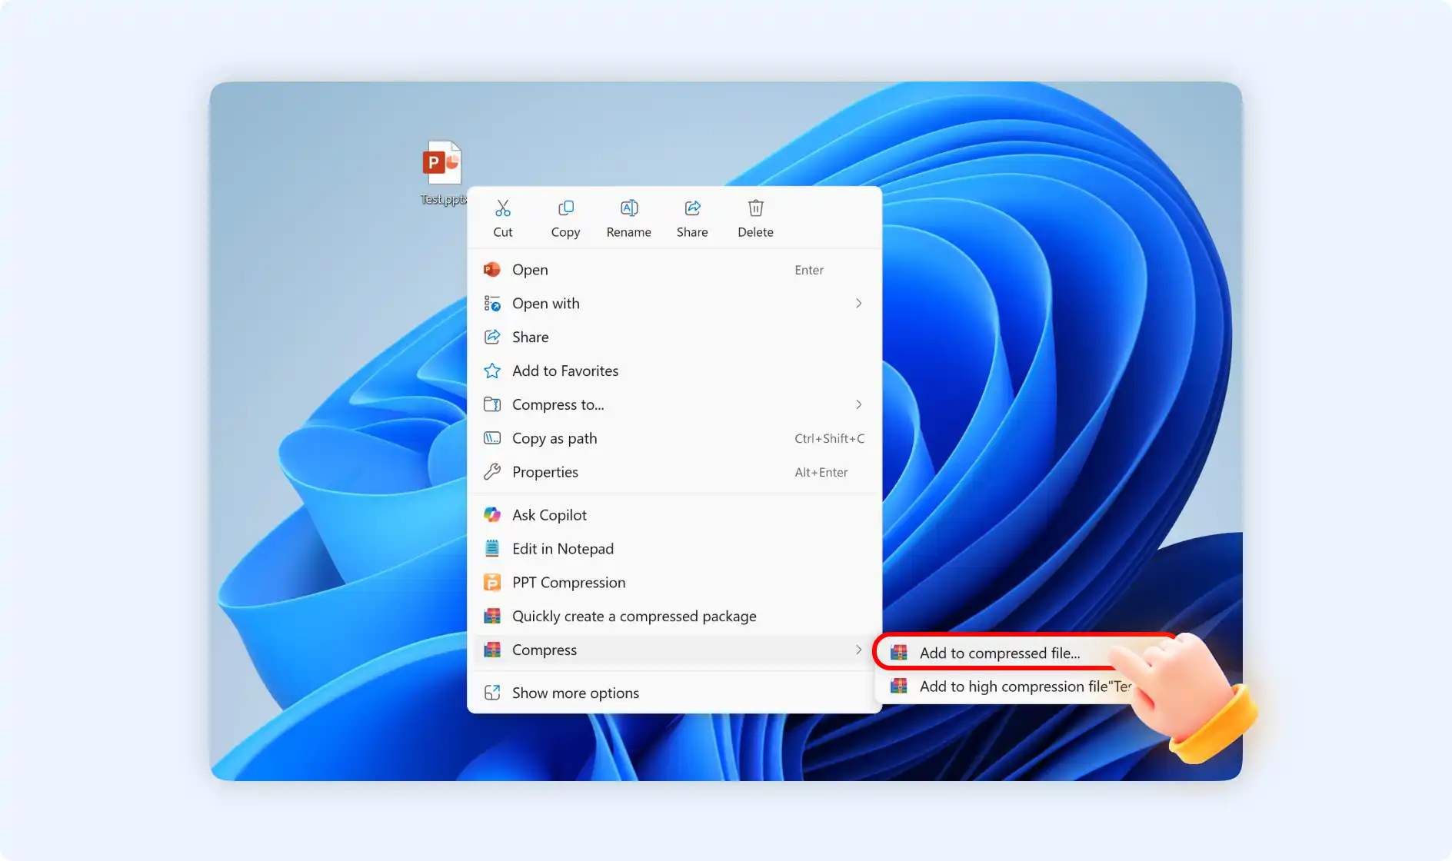
Task: Click the Share icon in top row
Action: [692, 208]
